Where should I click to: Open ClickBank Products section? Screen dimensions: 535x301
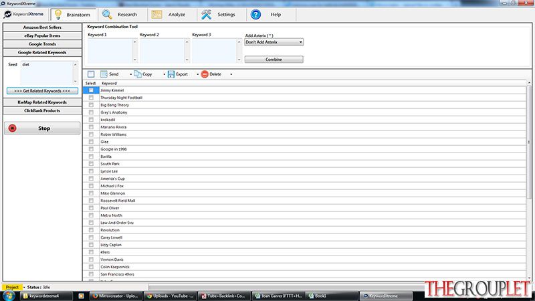42,110
